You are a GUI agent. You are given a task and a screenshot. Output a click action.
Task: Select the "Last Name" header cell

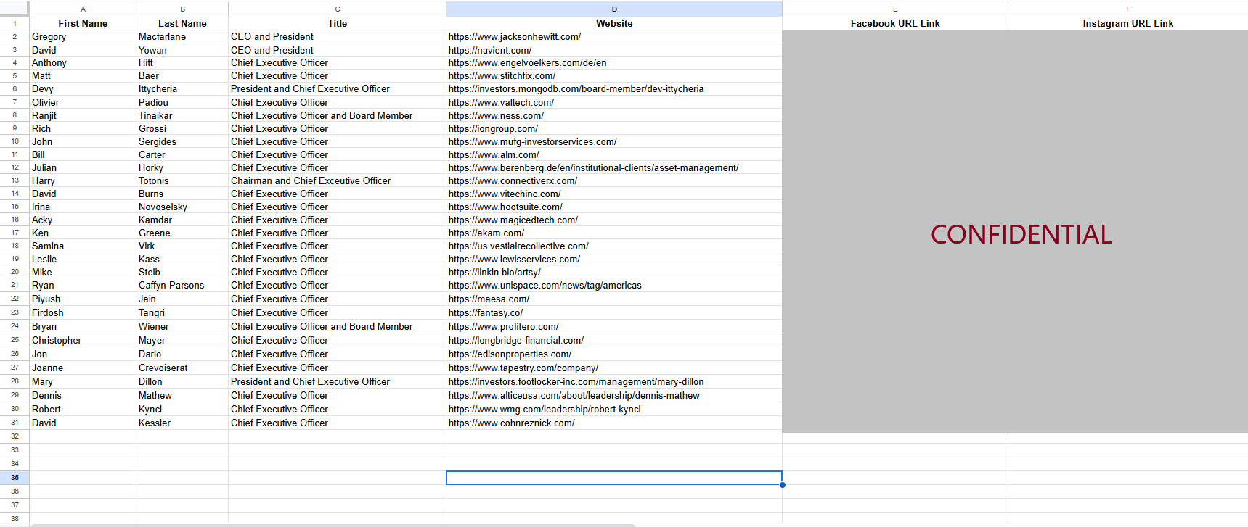pyautogui.click(x=182, y=23)
